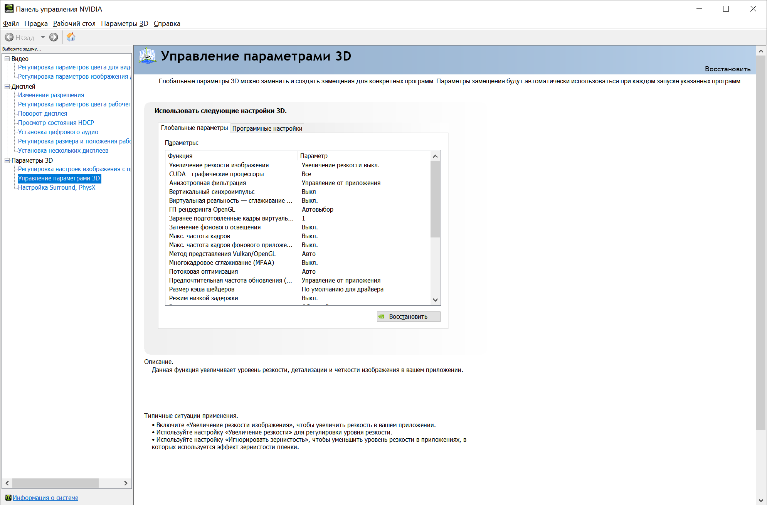
Task: Select Изменение разрешения in task tree
Action: click(x=51, y=95)
